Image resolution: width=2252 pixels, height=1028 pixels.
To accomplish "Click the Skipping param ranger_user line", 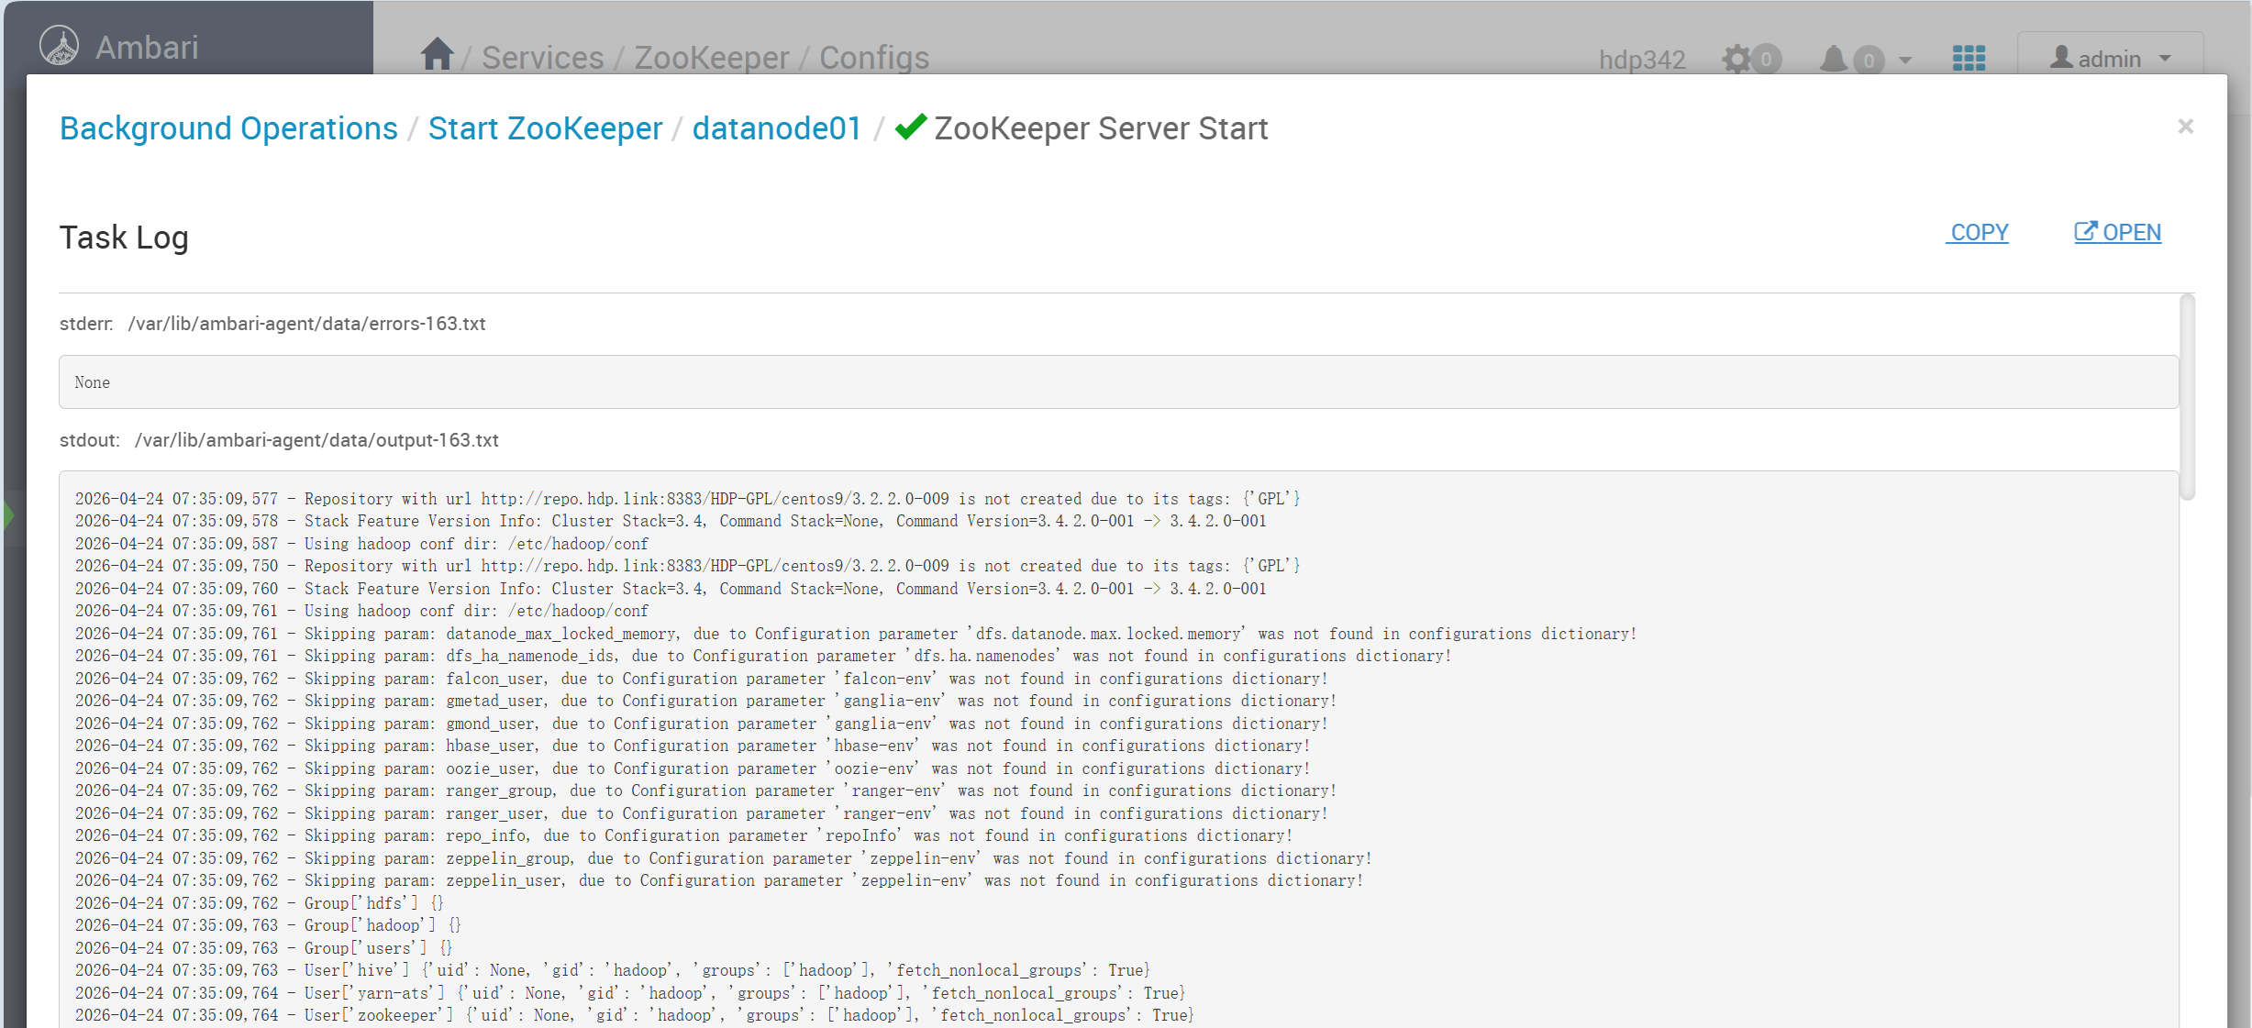I will coord(702,813).
